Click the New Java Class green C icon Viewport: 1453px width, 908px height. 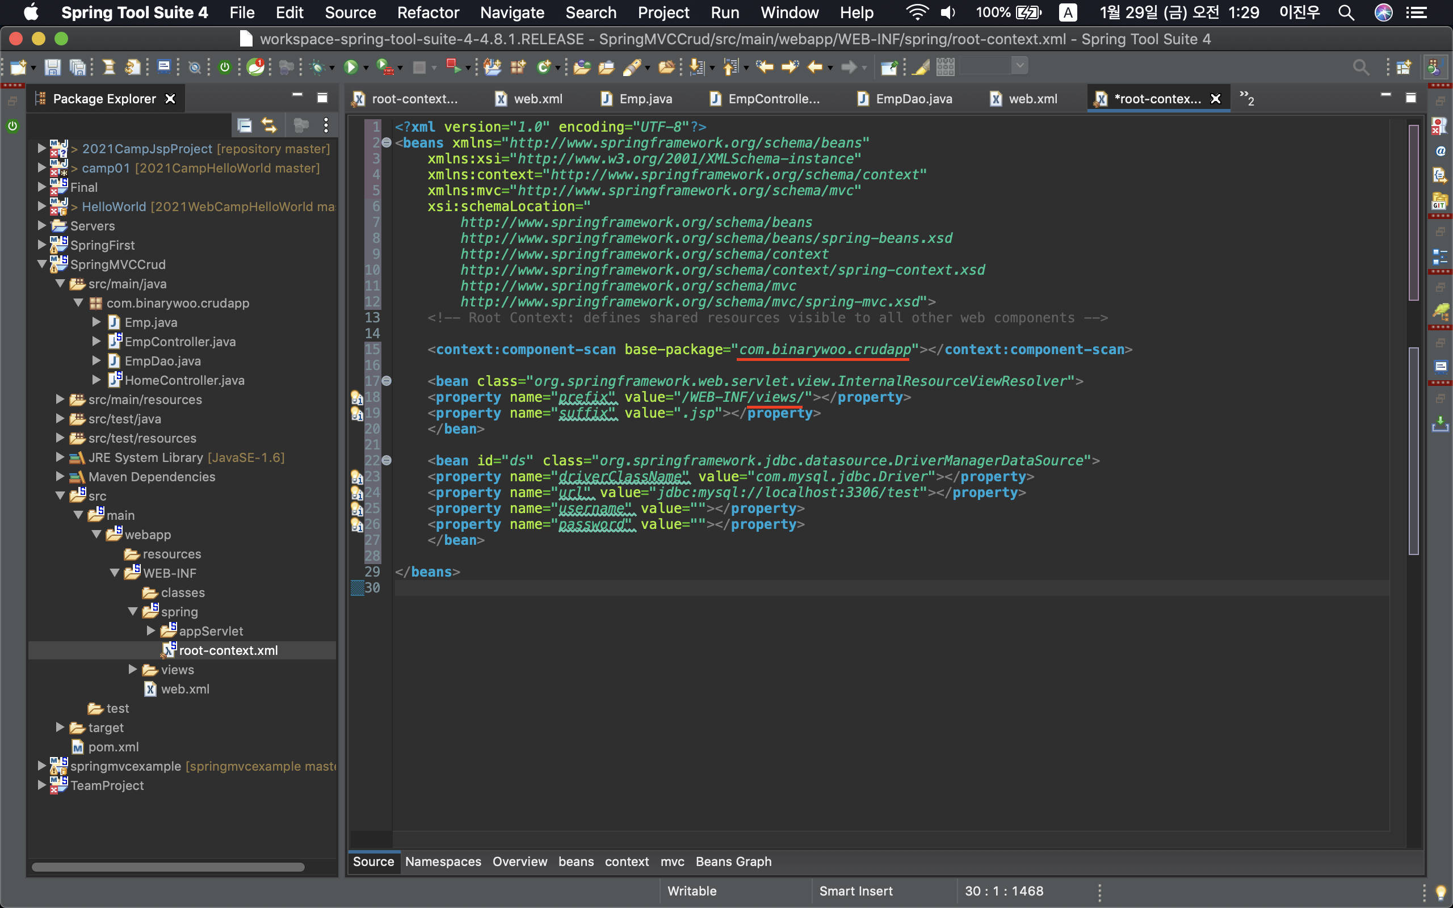pos(543,66)
